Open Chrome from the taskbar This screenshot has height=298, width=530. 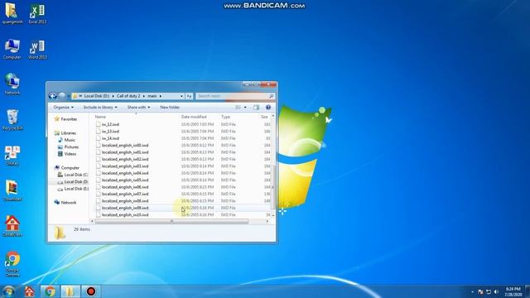pyautogui.click(x=50, y=291)
